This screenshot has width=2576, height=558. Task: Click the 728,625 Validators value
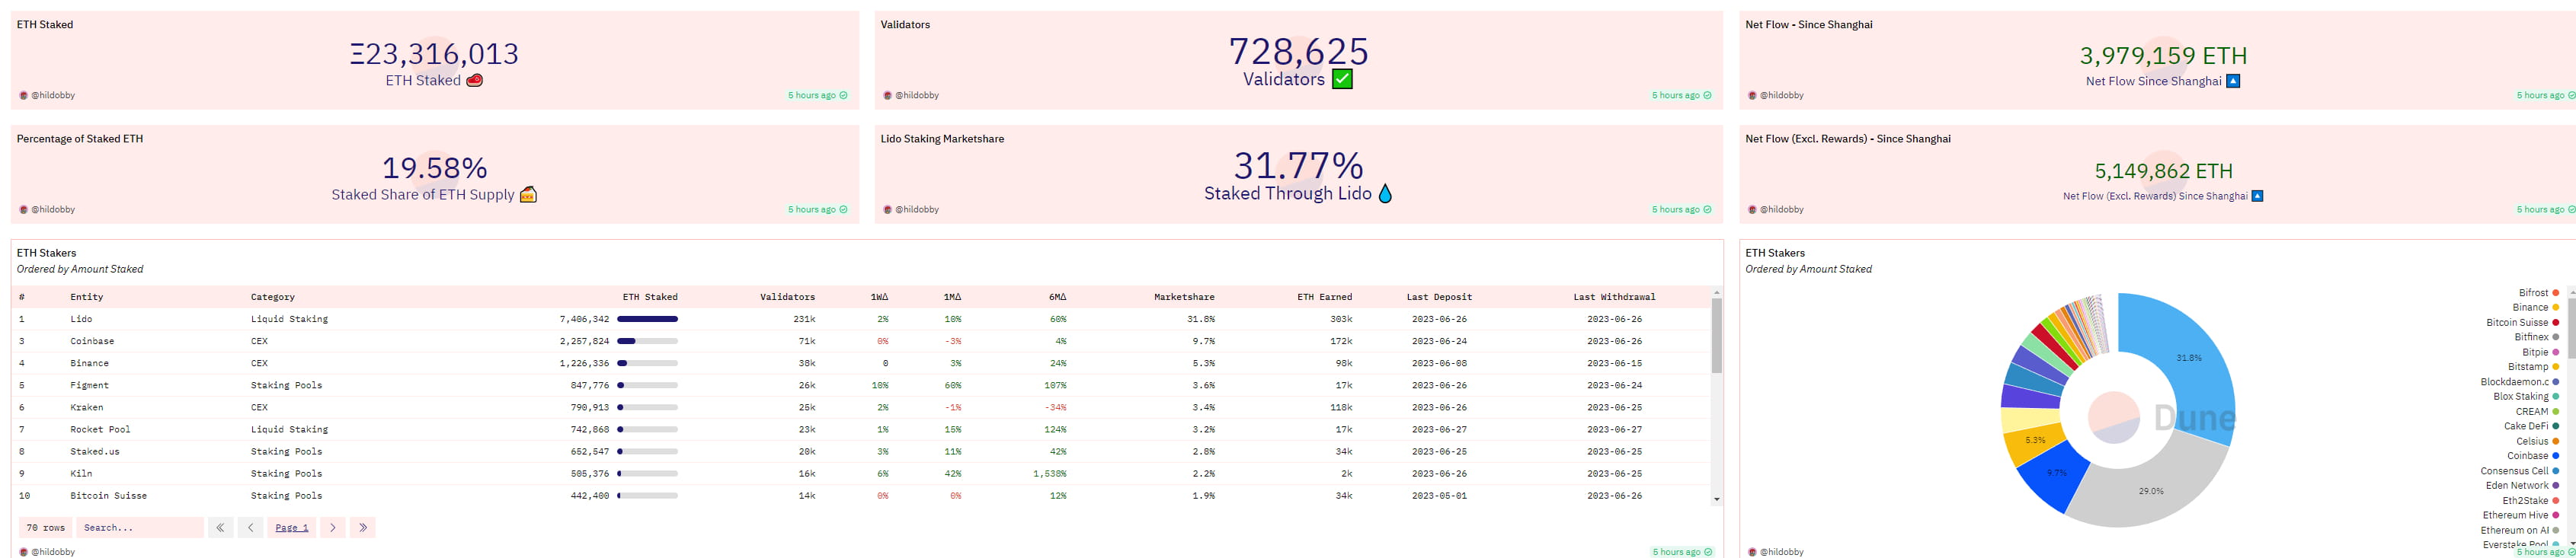(x=1298, y=51)
